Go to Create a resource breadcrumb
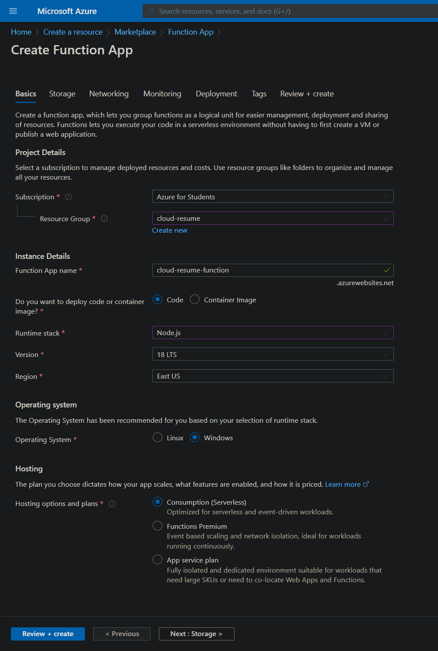 [x=73, y=32]
